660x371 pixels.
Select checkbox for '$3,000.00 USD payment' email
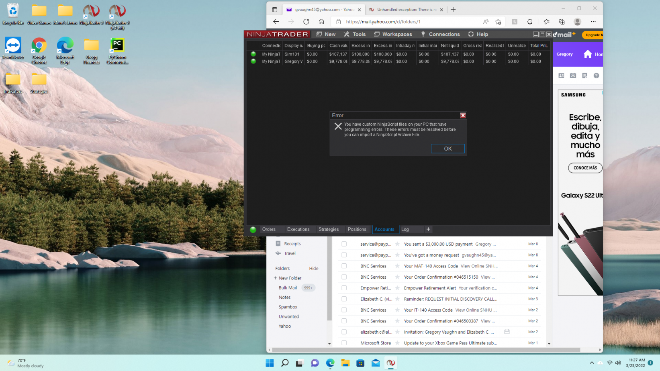[x=344, y=244]
